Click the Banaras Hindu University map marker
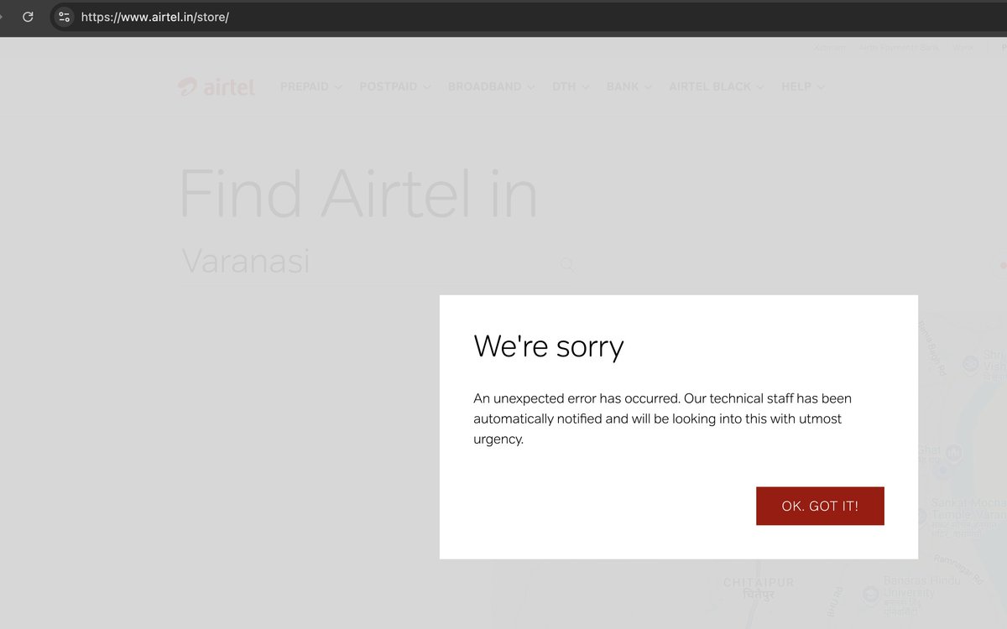The width and height of the screenshot is (1007, 629). (x=871, y=594)
